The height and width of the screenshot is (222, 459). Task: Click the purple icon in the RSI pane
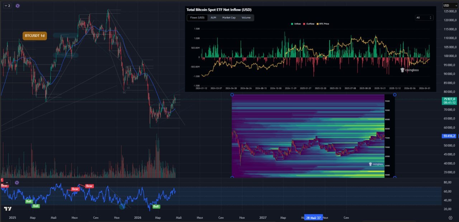(x=17, y=183)
